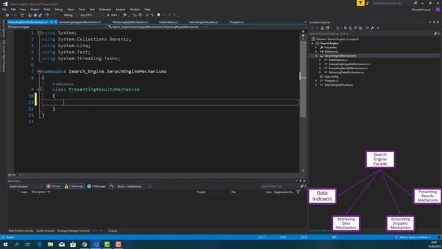Open the Package Manager Console tab
This screenshot has height=249, width=442.
click(73, 231)
